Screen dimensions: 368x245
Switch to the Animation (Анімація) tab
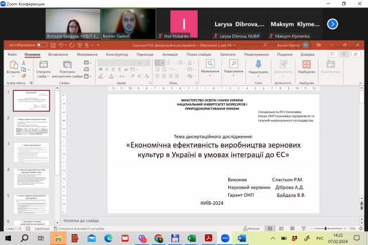170,54
